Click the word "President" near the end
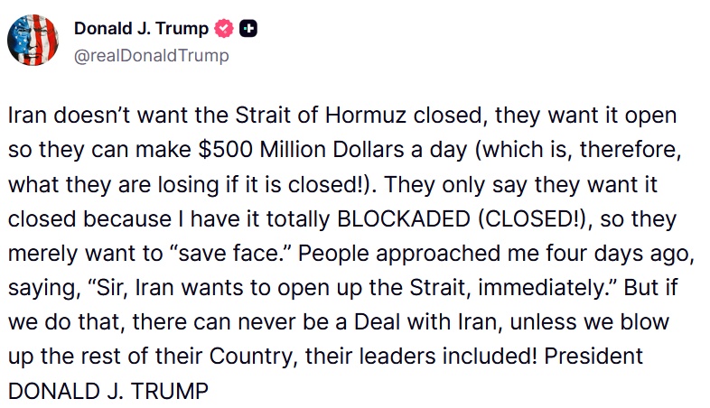Screen dimensions: 710x408 593,357
